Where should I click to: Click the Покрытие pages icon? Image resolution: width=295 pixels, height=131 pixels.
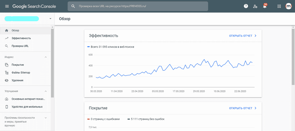tap(7, 65)
